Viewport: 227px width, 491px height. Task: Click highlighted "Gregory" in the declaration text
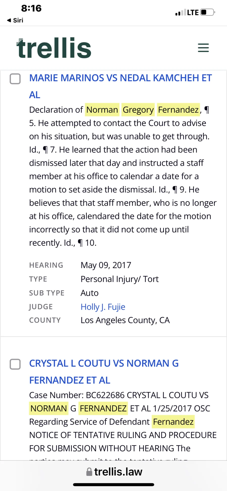coord(138,110)
